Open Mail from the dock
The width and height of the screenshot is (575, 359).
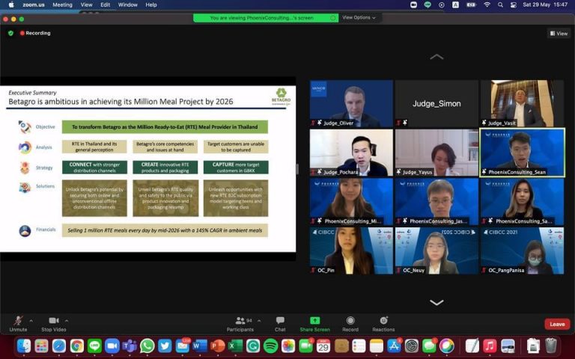[182, 346]
